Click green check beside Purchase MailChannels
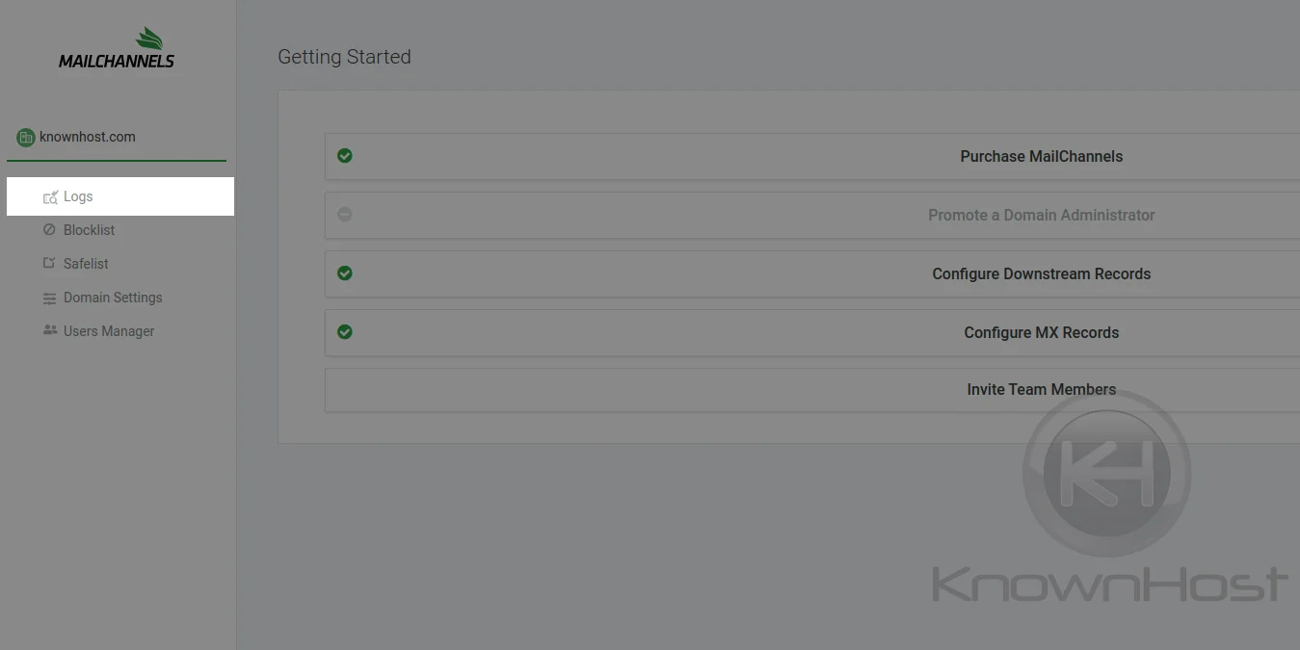The width and height of the screenshot is (1300, 650). [x=345, y=156]
